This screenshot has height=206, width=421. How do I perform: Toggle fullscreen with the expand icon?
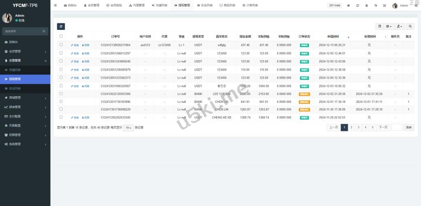(384, 6)
